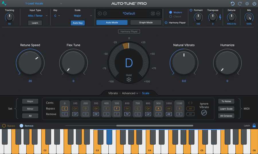
Task: Click the Flex Tune knob
Action: coord(73,63)
